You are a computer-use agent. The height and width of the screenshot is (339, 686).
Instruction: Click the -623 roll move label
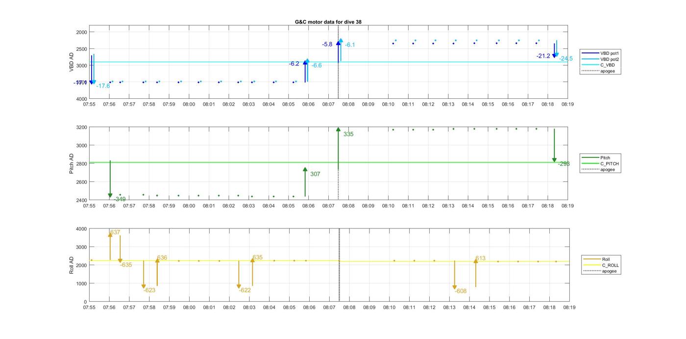[149, 290]
